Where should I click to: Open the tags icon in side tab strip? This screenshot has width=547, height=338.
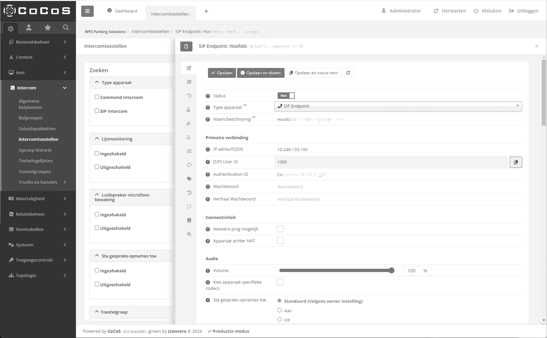click(x=189, y=179)
